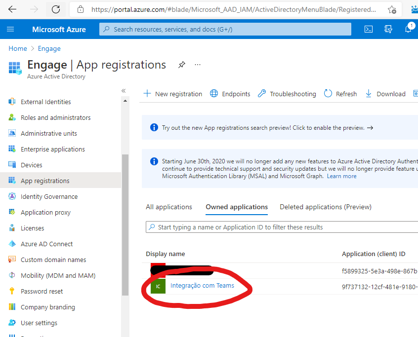The image size is (418, 337).
Task: Open Directories and subscriptions filter icon
Action: 388,29
